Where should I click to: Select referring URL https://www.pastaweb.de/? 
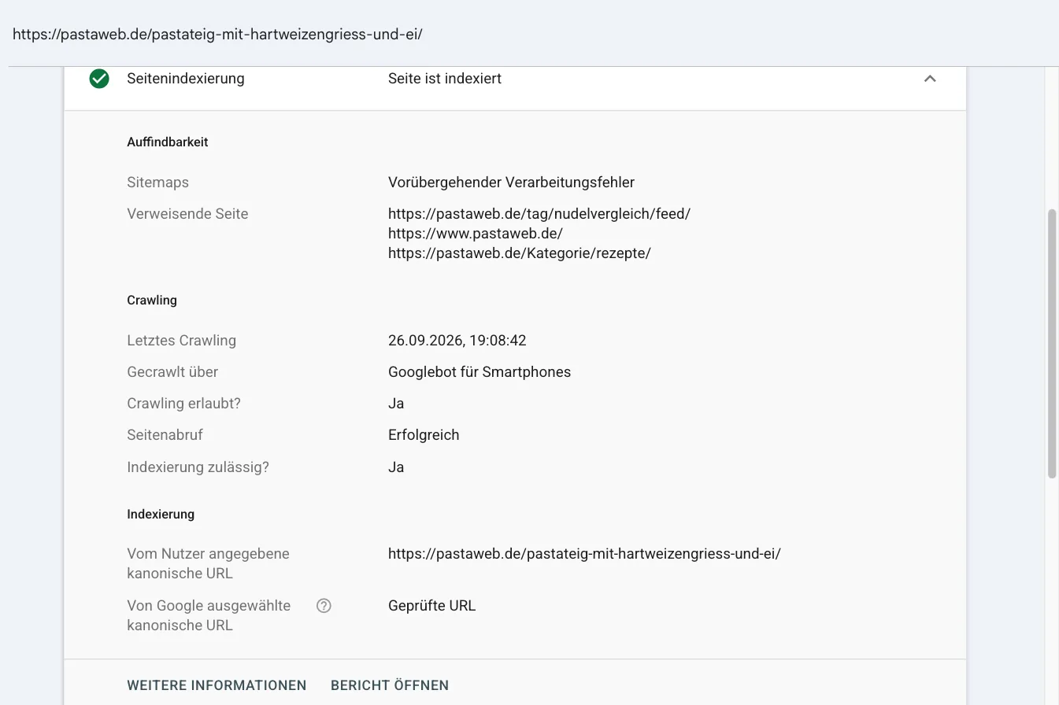(476, 234)
